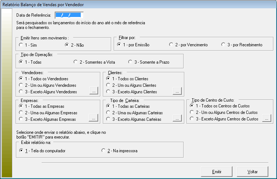Click the Data de Referência date field
The image size is (277, 179).
pyautogui.click(x=69, y=15)
